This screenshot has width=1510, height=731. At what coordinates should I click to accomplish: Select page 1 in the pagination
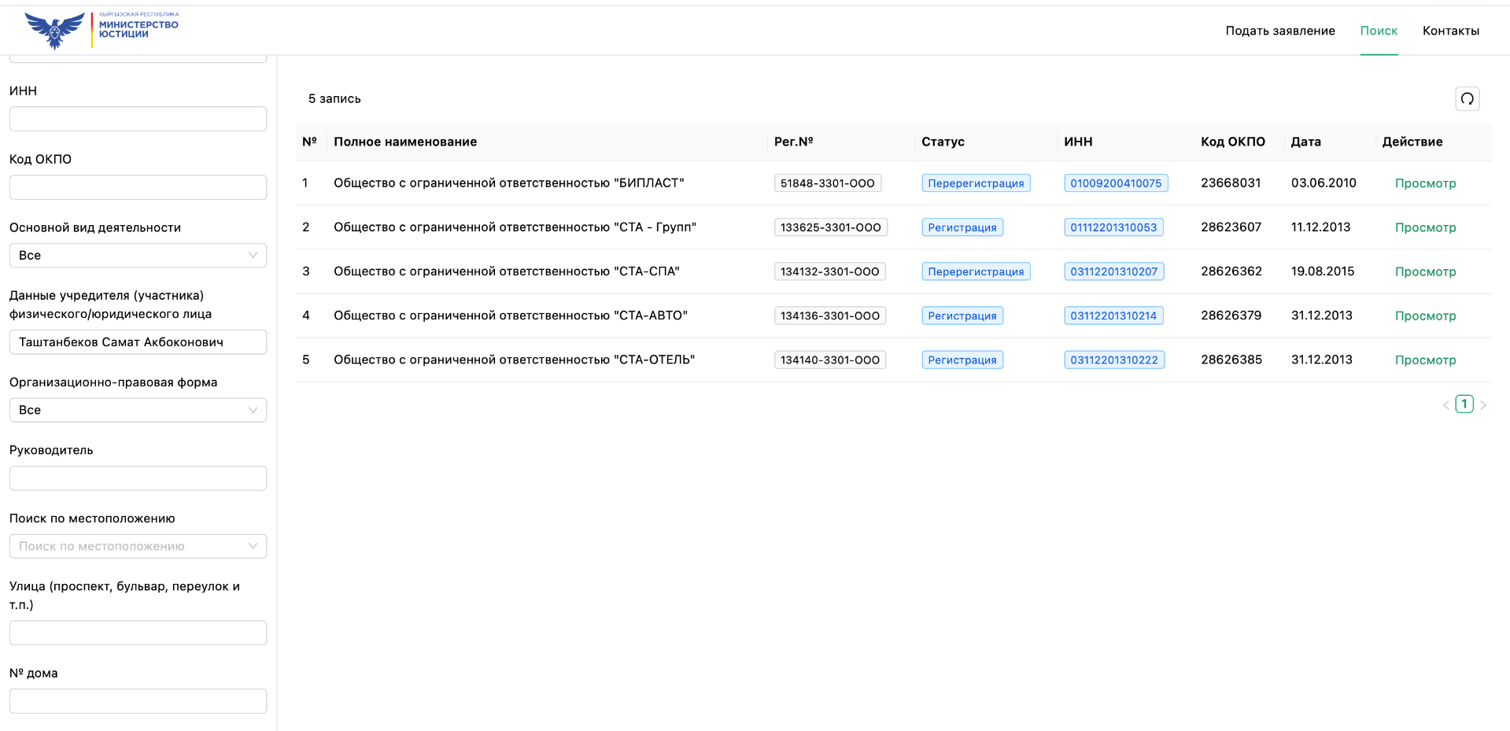1464,404
